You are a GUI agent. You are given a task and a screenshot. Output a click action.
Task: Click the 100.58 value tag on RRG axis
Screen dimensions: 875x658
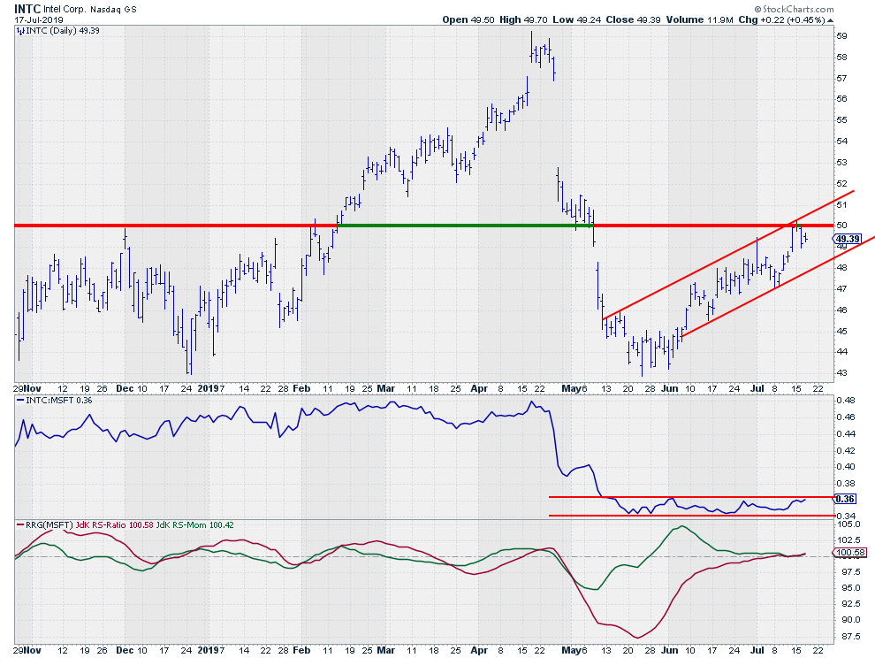[850, 553]
